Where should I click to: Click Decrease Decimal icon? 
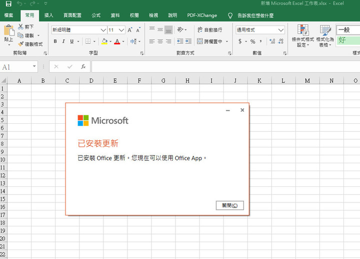tap(280, 42)
